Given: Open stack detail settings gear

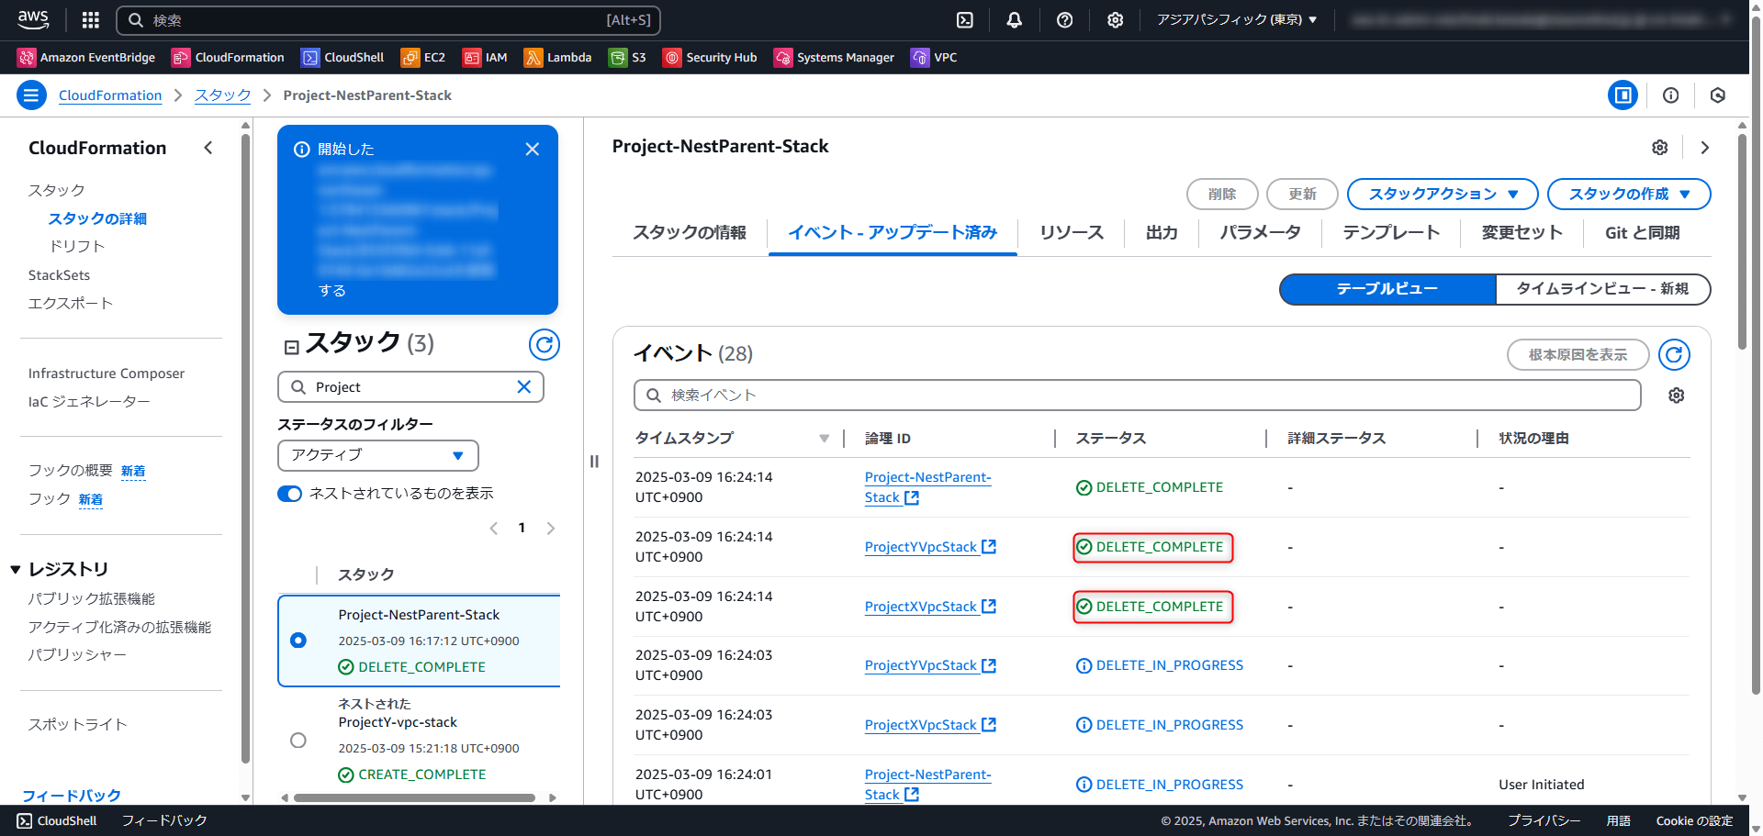Looking at the screenshot, I should point(1660,147).
